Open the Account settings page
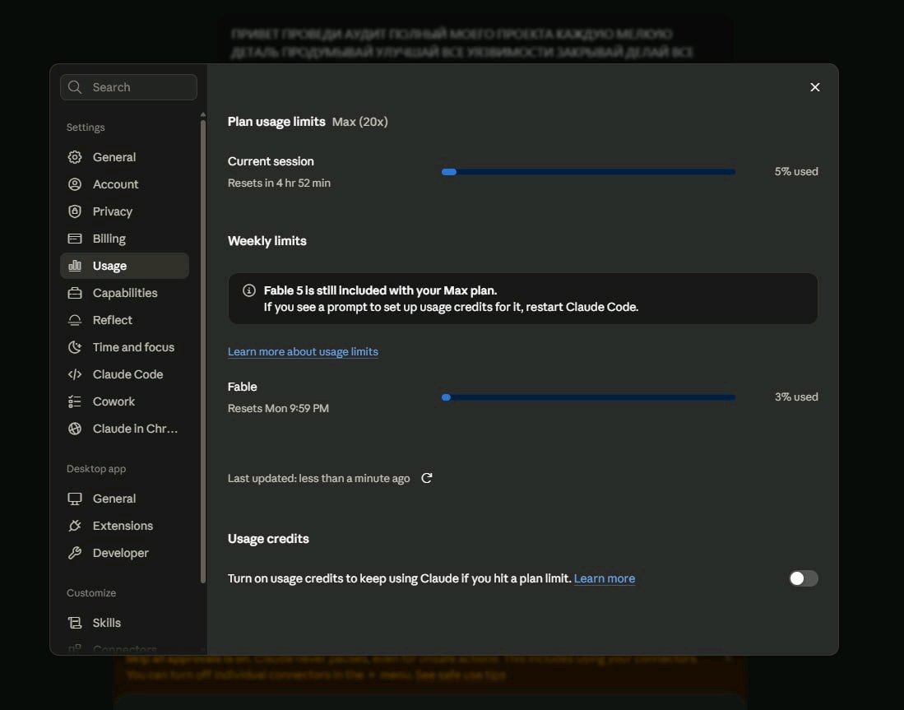This screenshot has height=710, width=904. [124, 184]
